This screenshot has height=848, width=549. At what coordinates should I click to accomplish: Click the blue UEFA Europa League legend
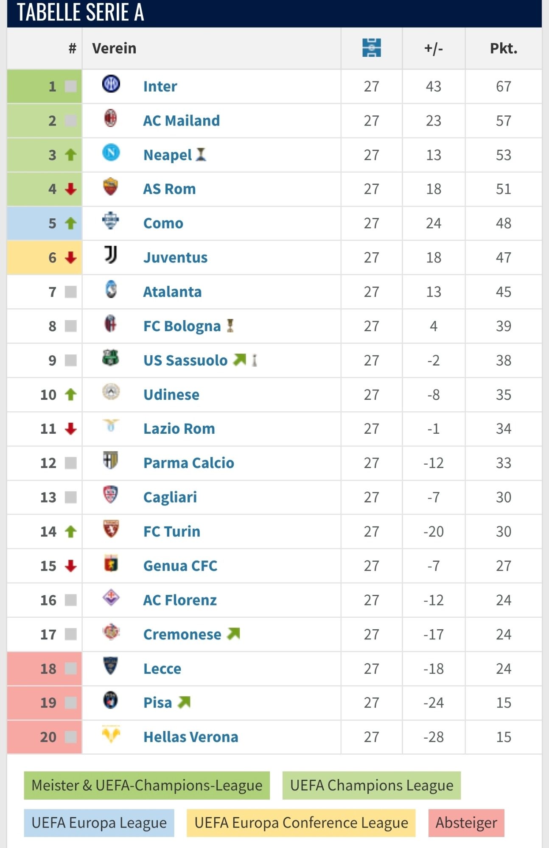(x=99, y=823)
